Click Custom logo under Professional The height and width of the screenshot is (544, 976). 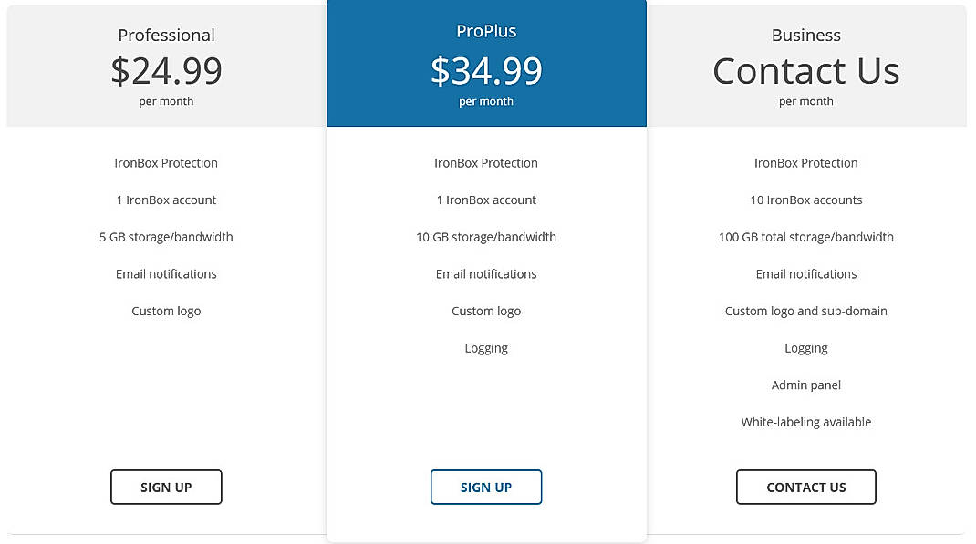(x=166, y=311)
